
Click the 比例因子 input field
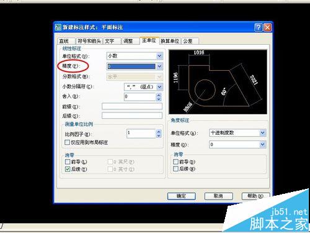click(141, 134)
